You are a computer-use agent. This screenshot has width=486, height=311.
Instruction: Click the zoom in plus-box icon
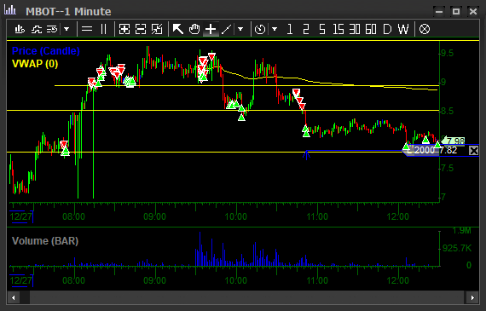(x=124, y=30)
